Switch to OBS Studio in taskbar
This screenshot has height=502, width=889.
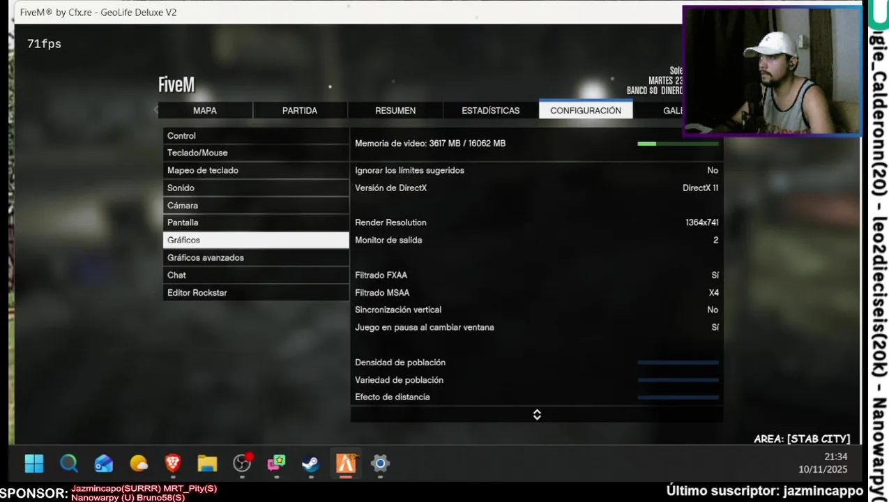point(242,463)
